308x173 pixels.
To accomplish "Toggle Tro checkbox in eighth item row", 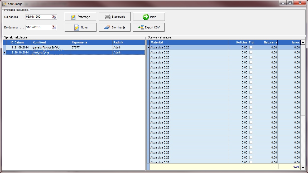I will pos(251,82).
